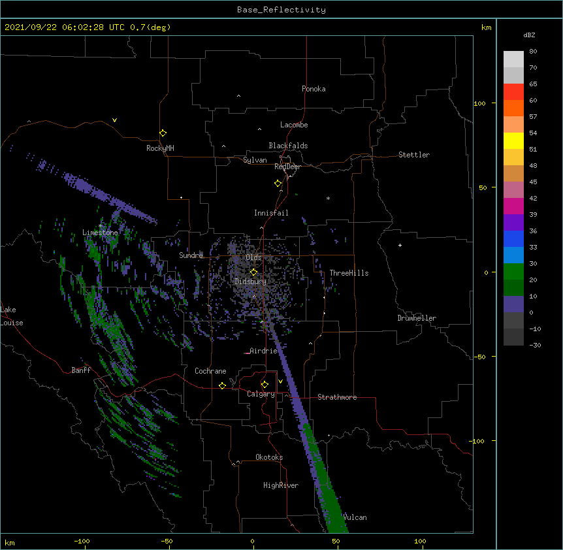563x550 pixels.
Task: Click the Calgary city label
Action: [261, 394]
